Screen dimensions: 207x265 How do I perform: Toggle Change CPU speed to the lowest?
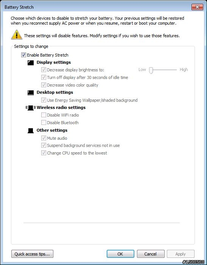(x=44, y=153)
